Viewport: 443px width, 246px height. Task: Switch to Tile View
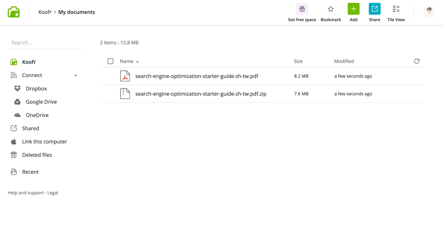click(396, 9)
